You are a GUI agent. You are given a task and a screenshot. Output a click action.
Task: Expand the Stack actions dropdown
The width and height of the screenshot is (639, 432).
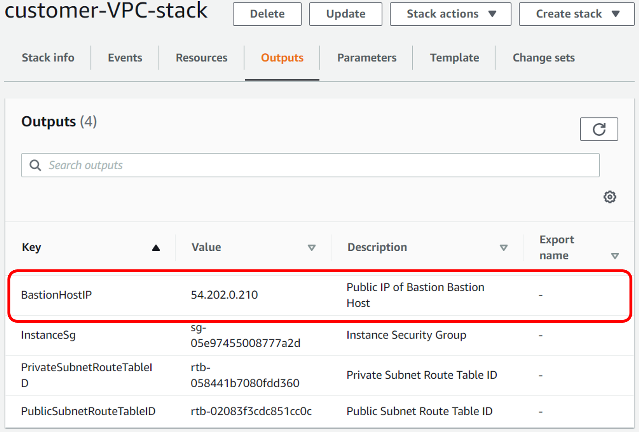pos(450,14)
